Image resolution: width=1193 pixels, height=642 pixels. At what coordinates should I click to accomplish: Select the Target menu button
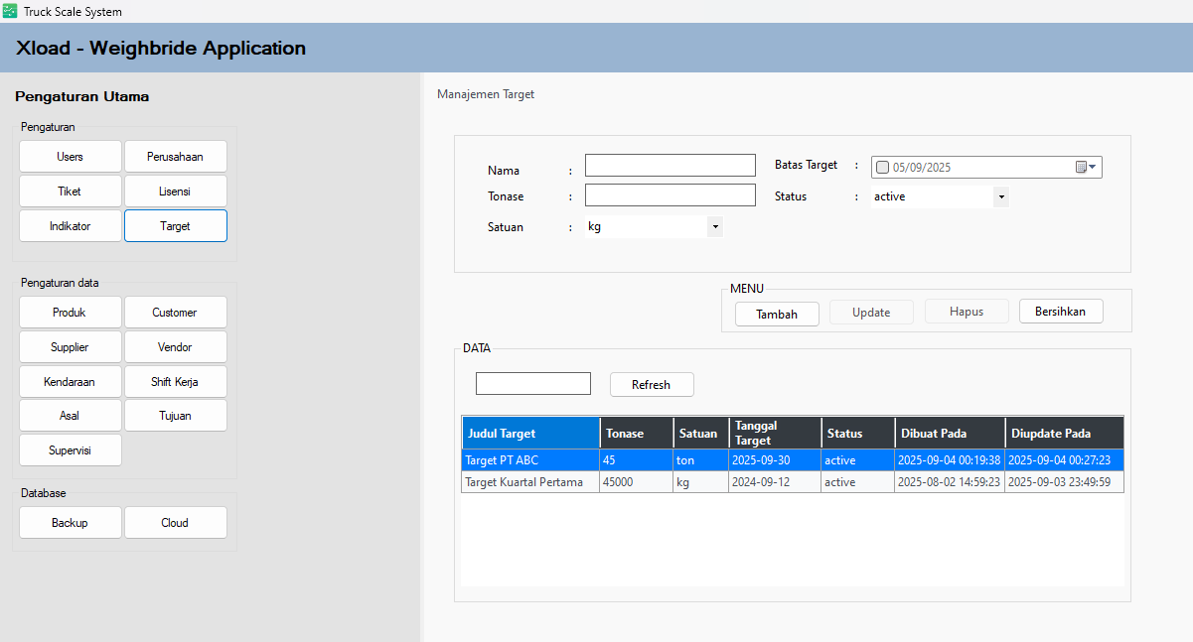coord(175,226)
